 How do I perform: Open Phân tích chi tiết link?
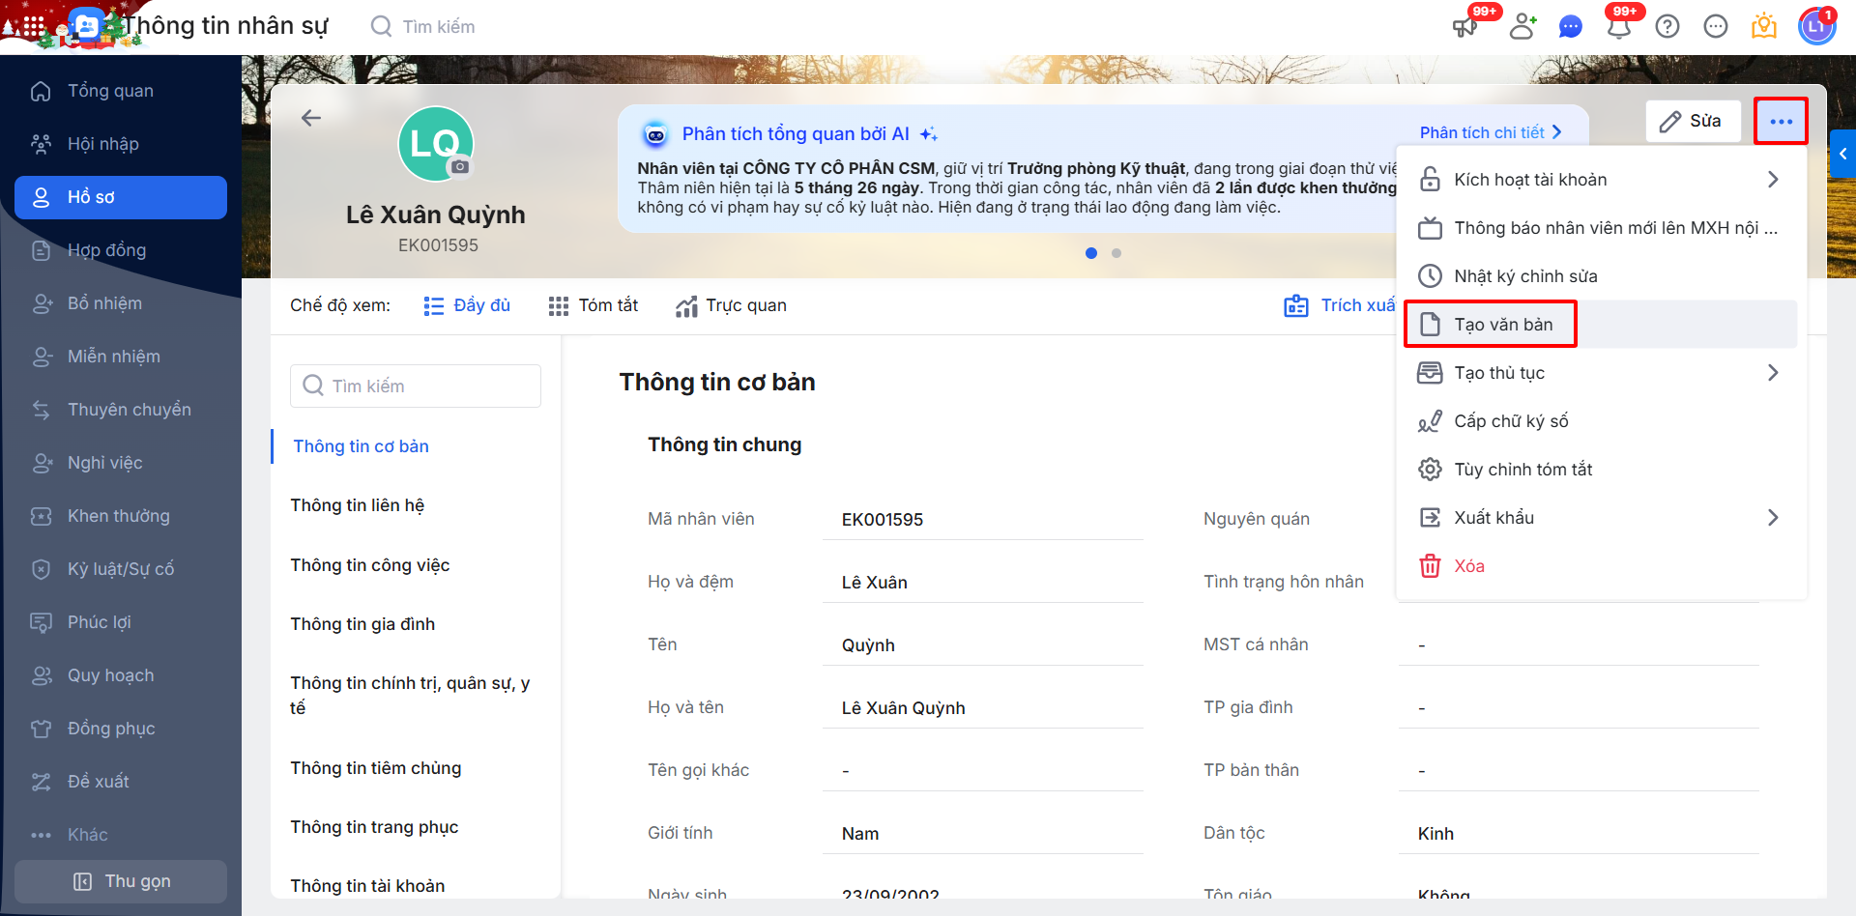pos(1491,132)
